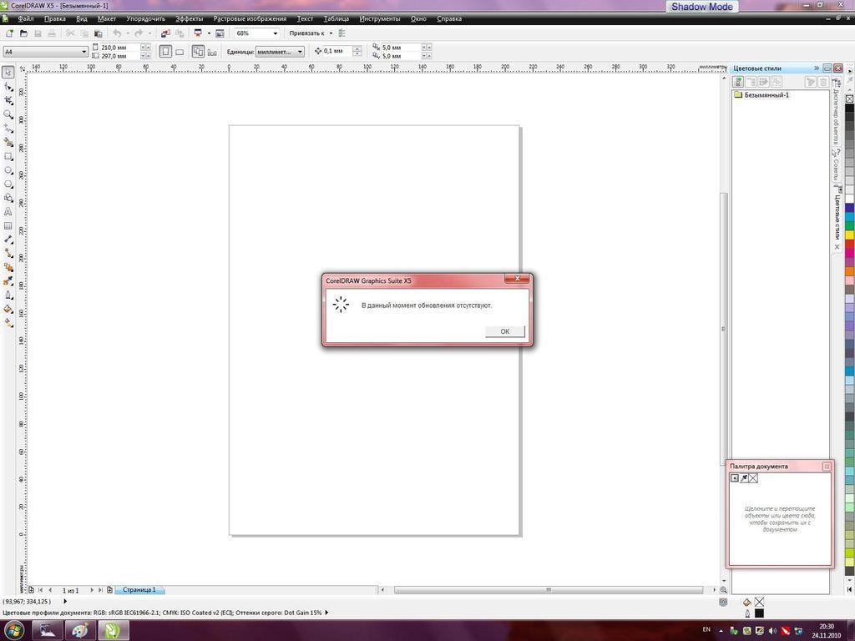Select the Pick tool in toolbox
Viewport: 855px width, 641px height.
8,73
